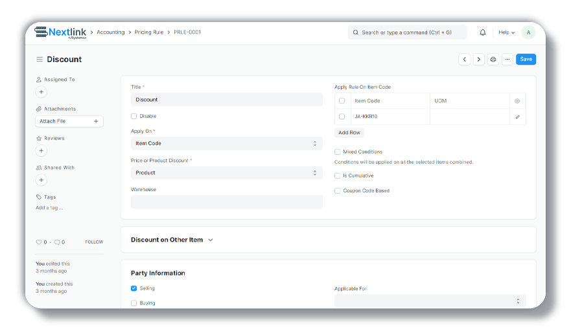Focus the Warehouse input field
The image size is (571, 331).
pos(226,201)
